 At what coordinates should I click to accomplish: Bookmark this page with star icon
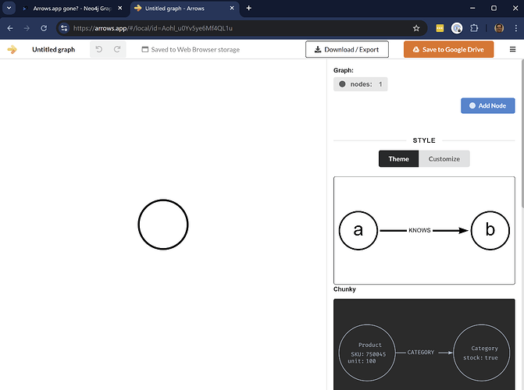point(416,28)
